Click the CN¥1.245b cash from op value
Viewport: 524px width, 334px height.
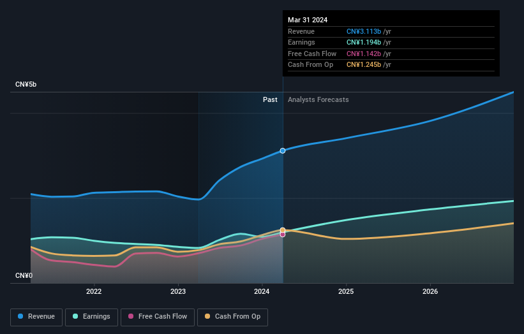click(x=364, y=65)
